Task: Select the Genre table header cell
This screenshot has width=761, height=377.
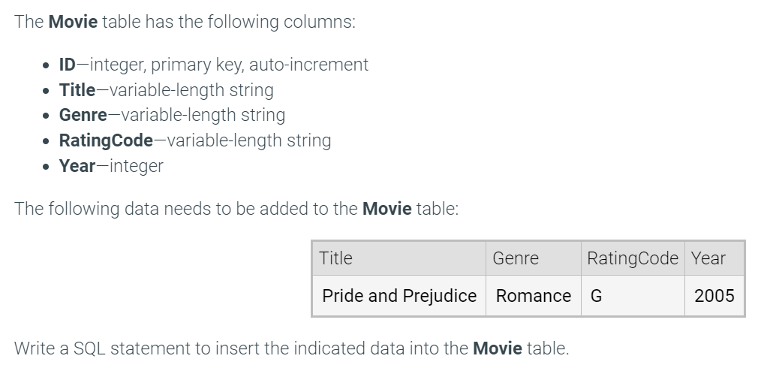Action: point(534,258)
